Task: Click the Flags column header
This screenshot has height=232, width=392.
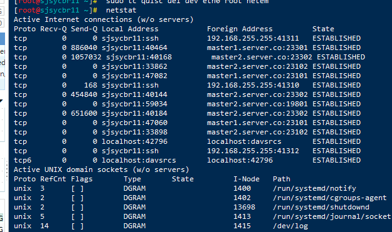Action: click(x=82, y=179)
